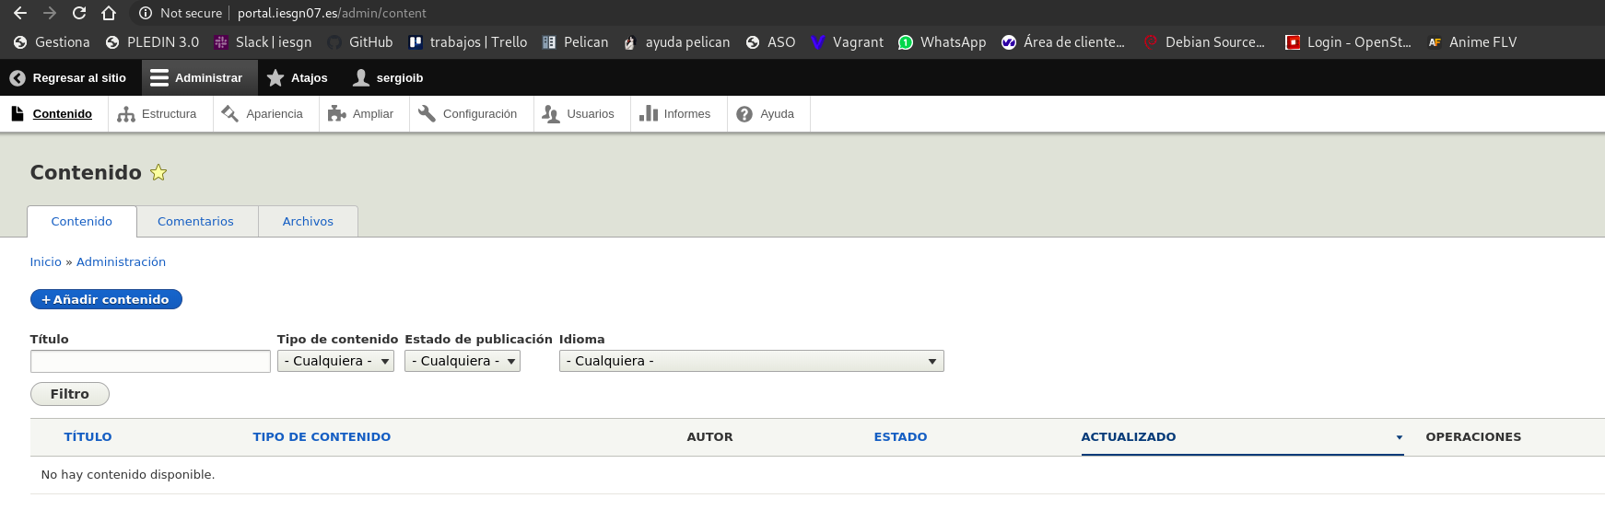The image size is (1605, 510).
Task: Open the Área de cliente bookmark
Action: 1063,42
